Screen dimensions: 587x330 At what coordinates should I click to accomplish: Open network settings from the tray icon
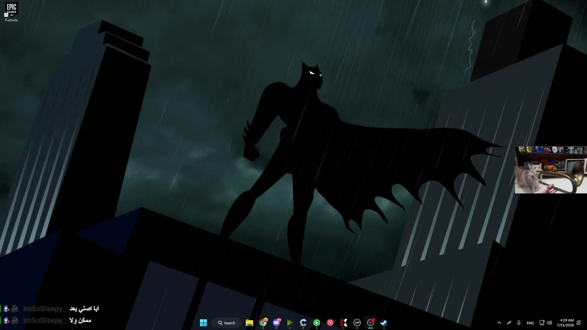542,323
